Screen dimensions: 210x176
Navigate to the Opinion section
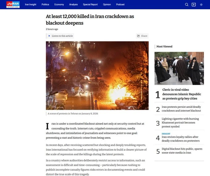click(x=107, y=5)
